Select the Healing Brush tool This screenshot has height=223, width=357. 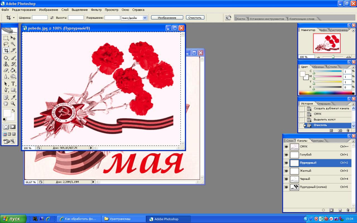pyautogui.click(x=6, y=58)
